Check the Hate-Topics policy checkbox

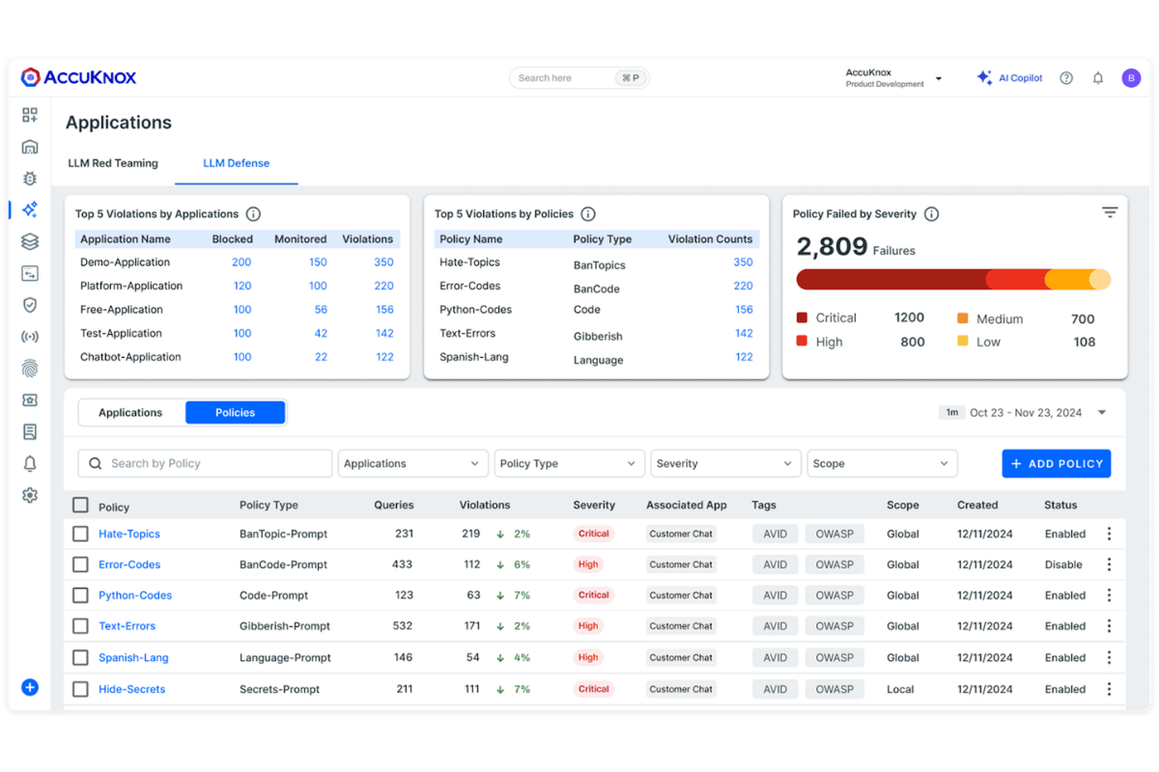[x=80, y=534]
